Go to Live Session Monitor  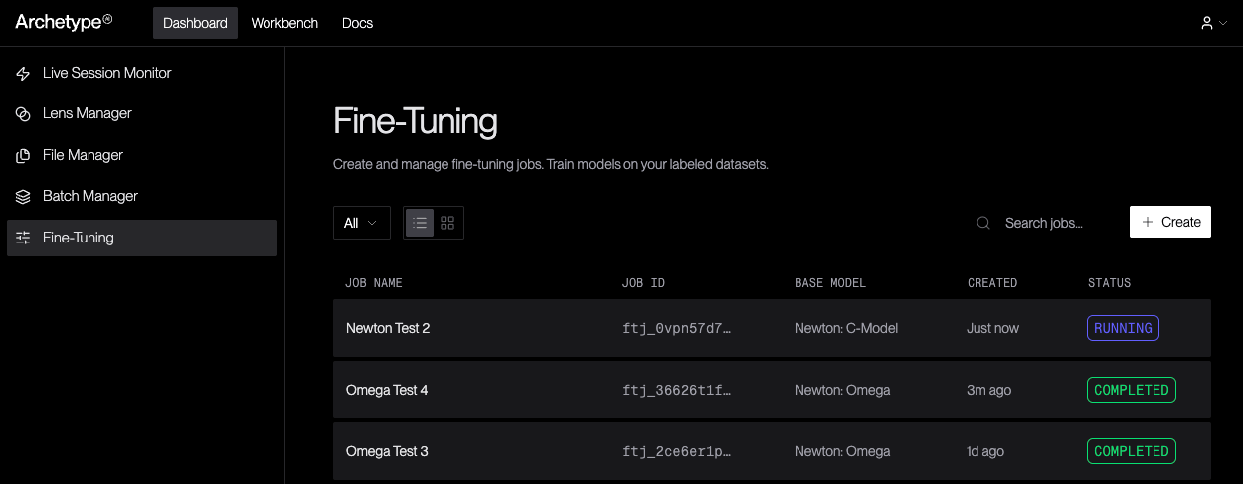coord(142,74)
